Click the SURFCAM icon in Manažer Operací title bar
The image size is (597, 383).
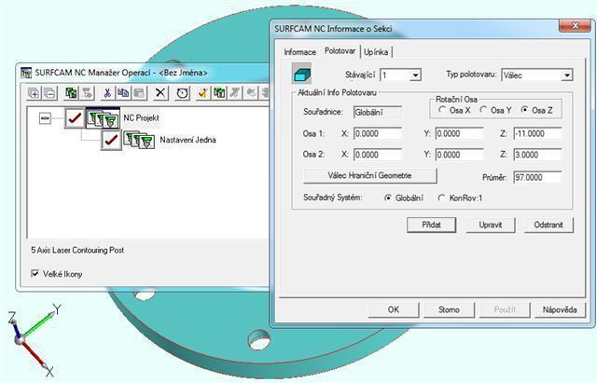click(x=26, y=73)
